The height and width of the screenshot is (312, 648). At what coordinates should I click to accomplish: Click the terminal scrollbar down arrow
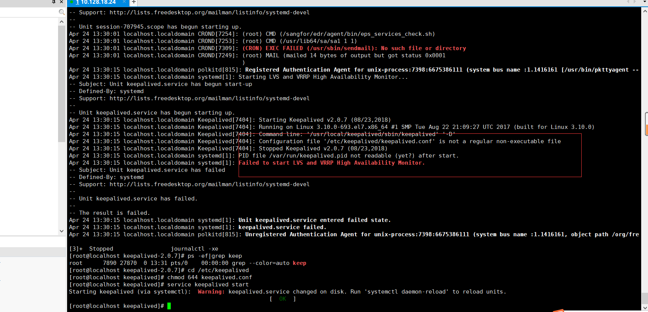click(645, 307)
